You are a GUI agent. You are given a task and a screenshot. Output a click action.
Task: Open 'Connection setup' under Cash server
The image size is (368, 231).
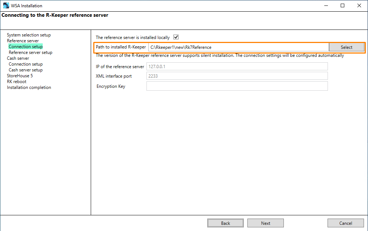pyautogui.click(x=26, y=64)
